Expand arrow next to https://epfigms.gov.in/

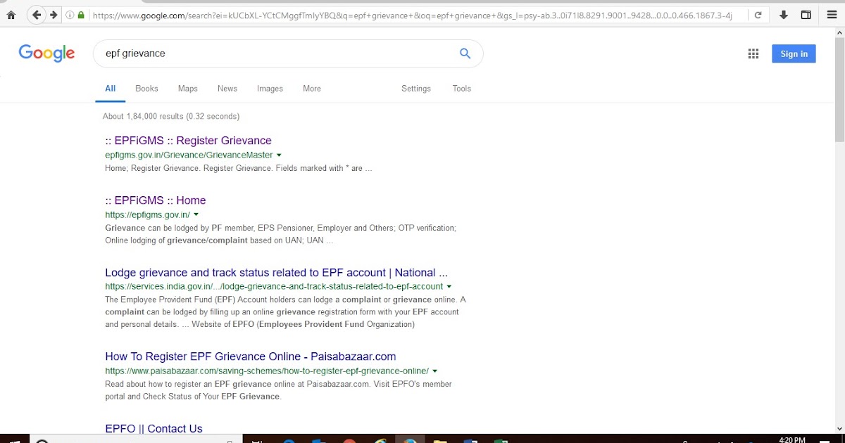coord(196,215)
